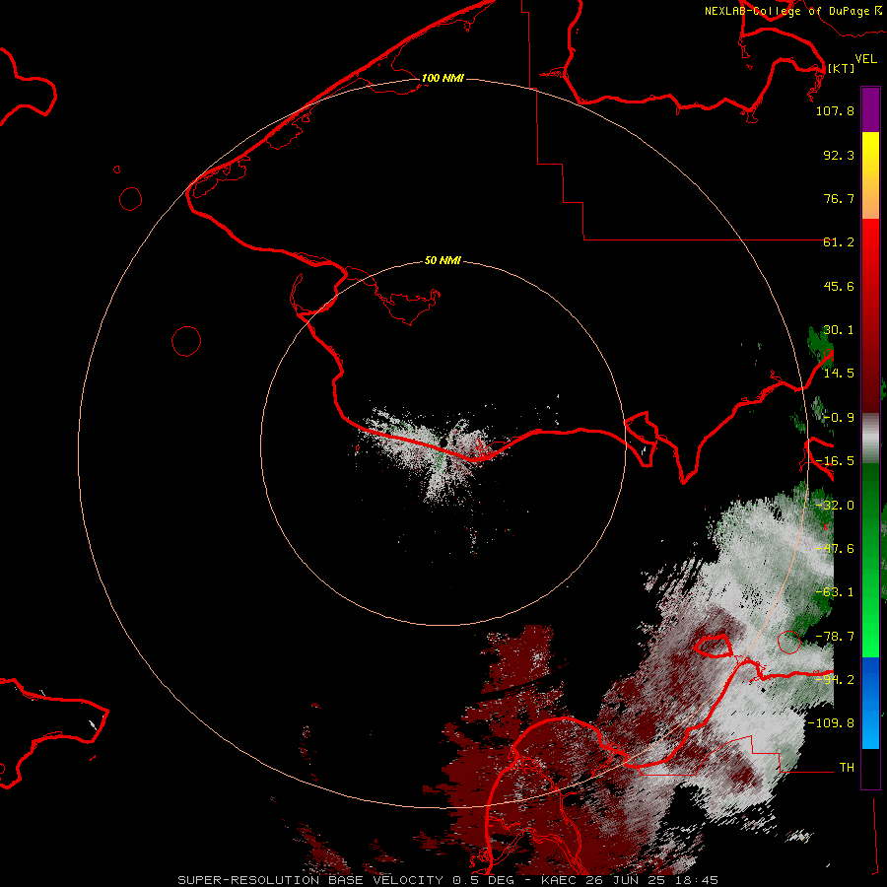Viewport: 887px width, 887px height.
Task: Select the 45.6 legend value
Action: [839, 286]
